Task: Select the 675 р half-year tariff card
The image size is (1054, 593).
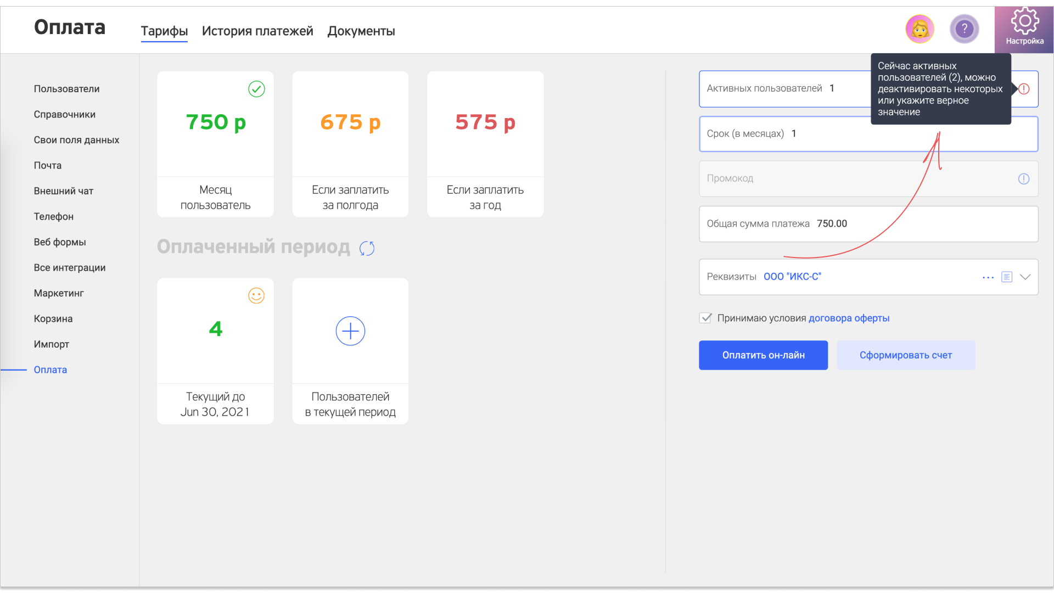Action: [x=350, y=144]
